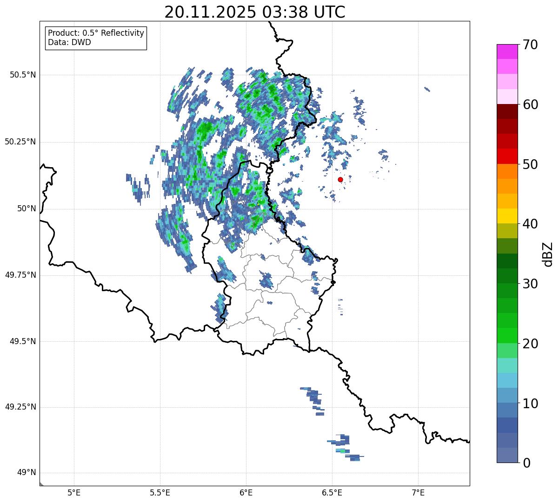Click the dark maroon colorbar segment below 60

point(507,111)
